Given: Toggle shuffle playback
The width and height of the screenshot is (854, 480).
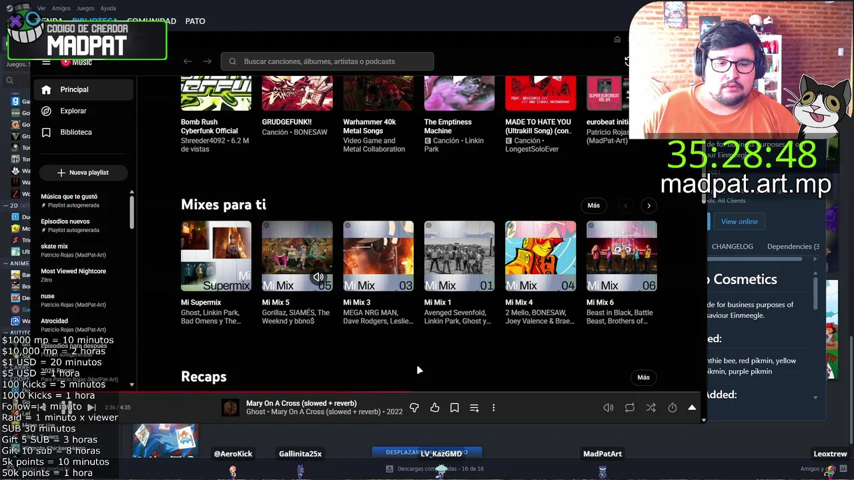Looking at the screenshot, I should pyautogui.click(x=651, y=407).
